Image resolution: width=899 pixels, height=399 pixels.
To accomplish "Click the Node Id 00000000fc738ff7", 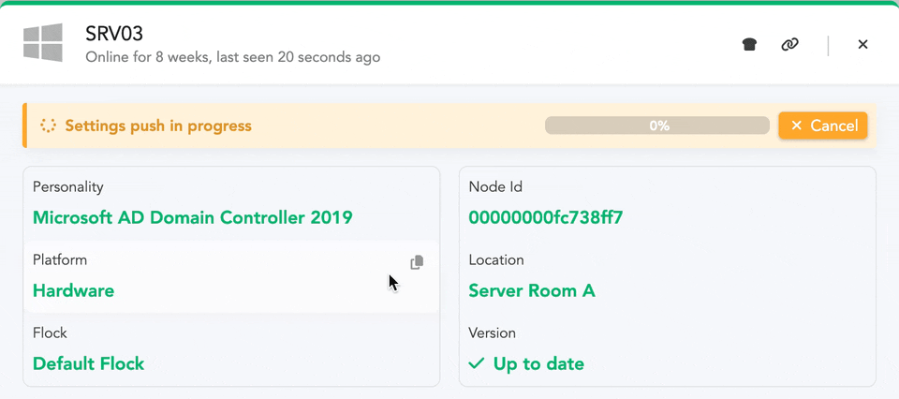I will pyautogui.click(x=545, y=217).
